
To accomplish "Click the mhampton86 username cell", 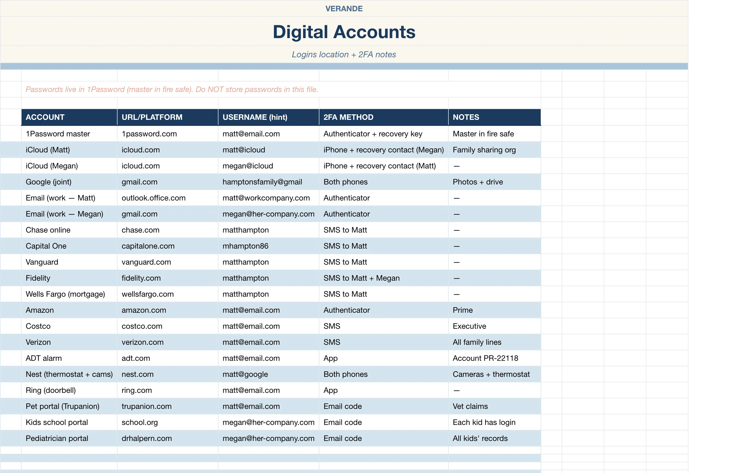I will pos(269,246).
